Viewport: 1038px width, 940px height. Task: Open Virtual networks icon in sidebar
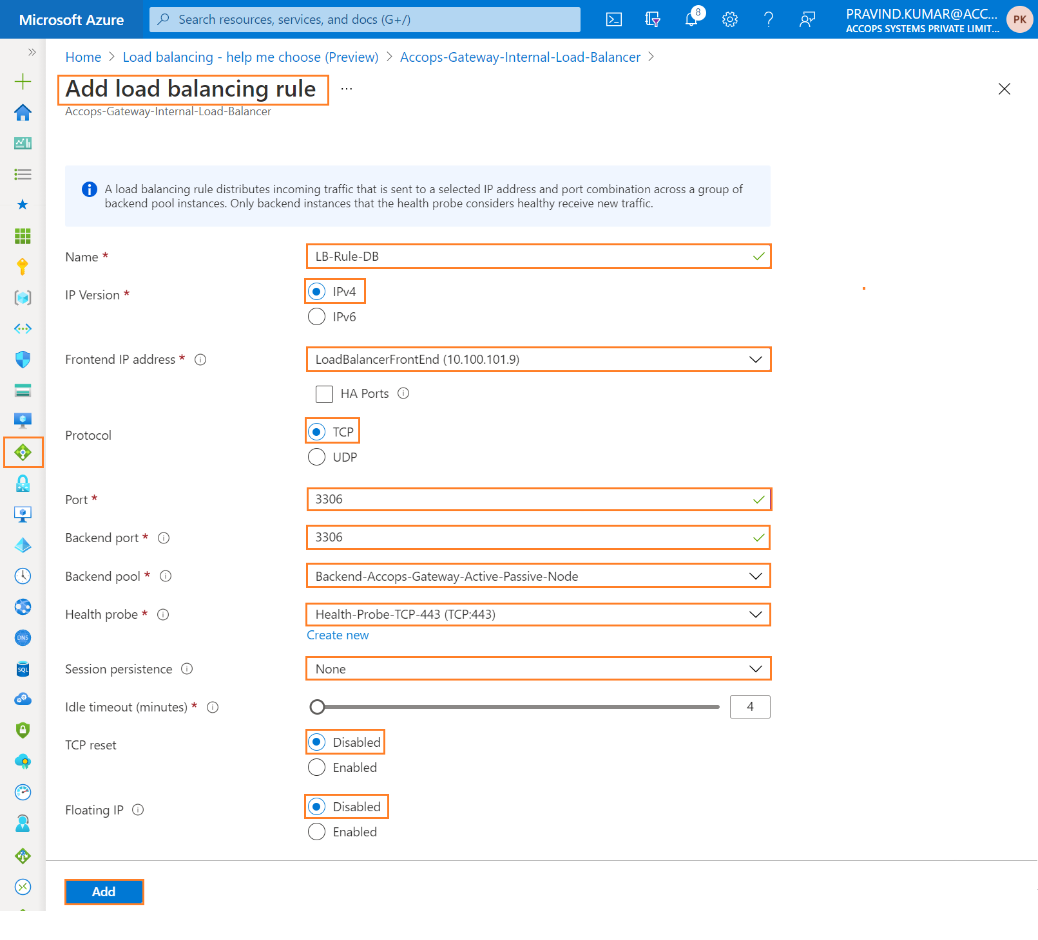point(23,328)
